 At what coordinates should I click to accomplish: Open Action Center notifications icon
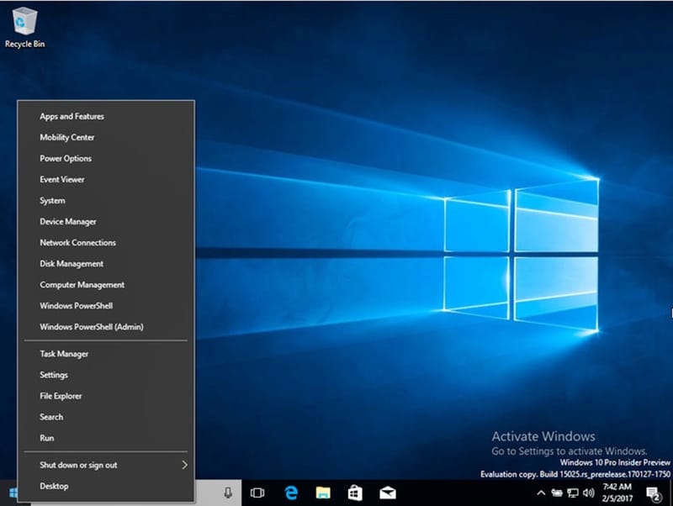(652, 493)
